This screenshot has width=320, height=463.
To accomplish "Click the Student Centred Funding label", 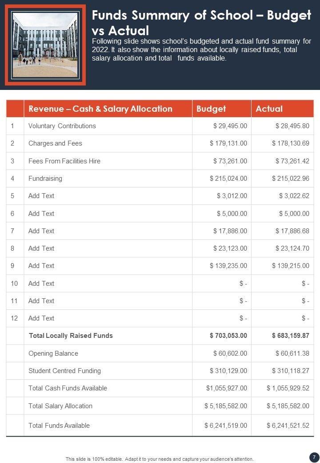I will point(64,371).
